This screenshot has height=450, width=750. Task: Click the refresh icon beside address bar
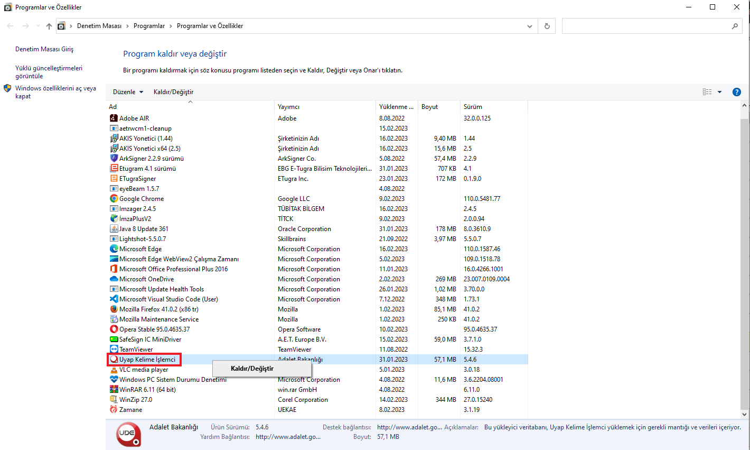[547, 26]
